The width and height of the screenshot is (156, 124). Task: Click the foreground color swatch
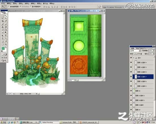click(x=3, y=48)
